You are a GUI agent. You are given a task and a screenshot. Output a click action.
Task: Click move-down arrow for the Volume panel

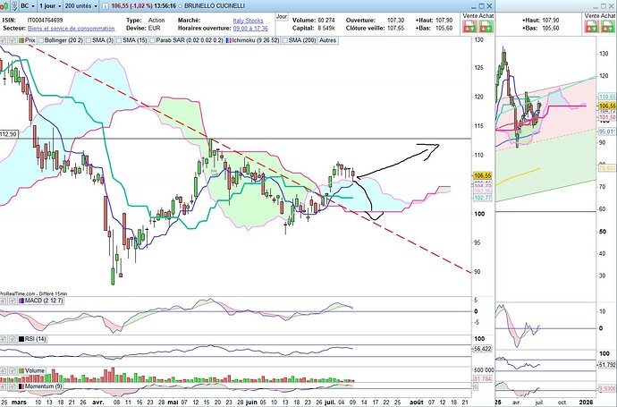[4, 371]
